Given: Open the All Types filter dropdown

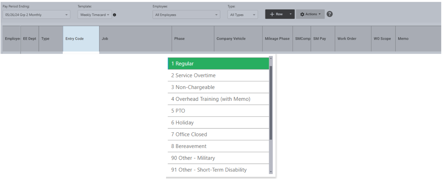Looking at the screenshot, I should 242,15.
